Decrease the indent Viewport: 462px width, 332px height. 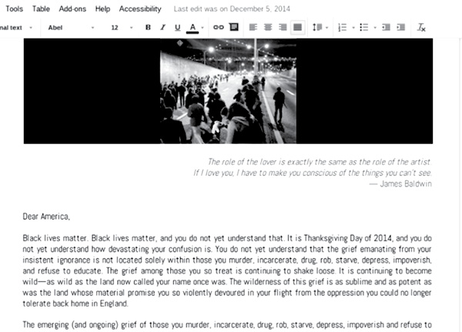[x=386, y=28]
